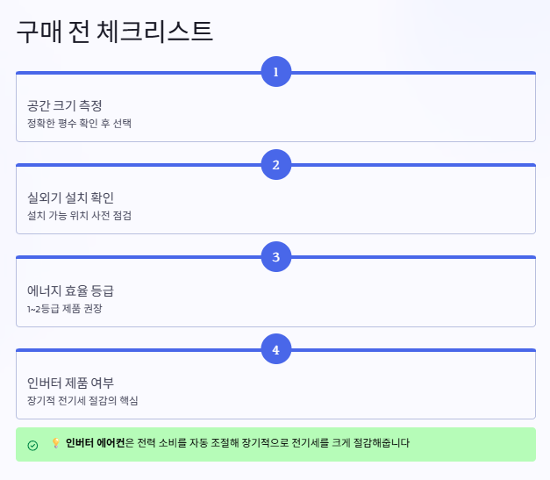Click the step 4 number badge

click(276, 349)
